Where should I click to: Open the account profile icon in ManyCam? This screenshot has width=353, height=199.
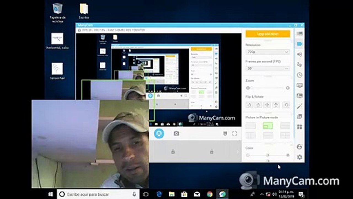(x=299, y=147)
